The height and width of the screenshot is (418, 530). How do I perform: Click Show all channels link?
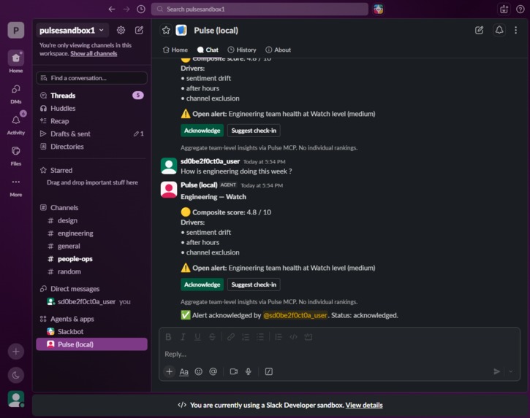[94, 54]
